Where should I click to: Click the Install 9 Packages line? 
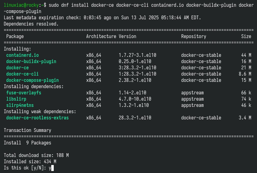[x=27, y=143]
